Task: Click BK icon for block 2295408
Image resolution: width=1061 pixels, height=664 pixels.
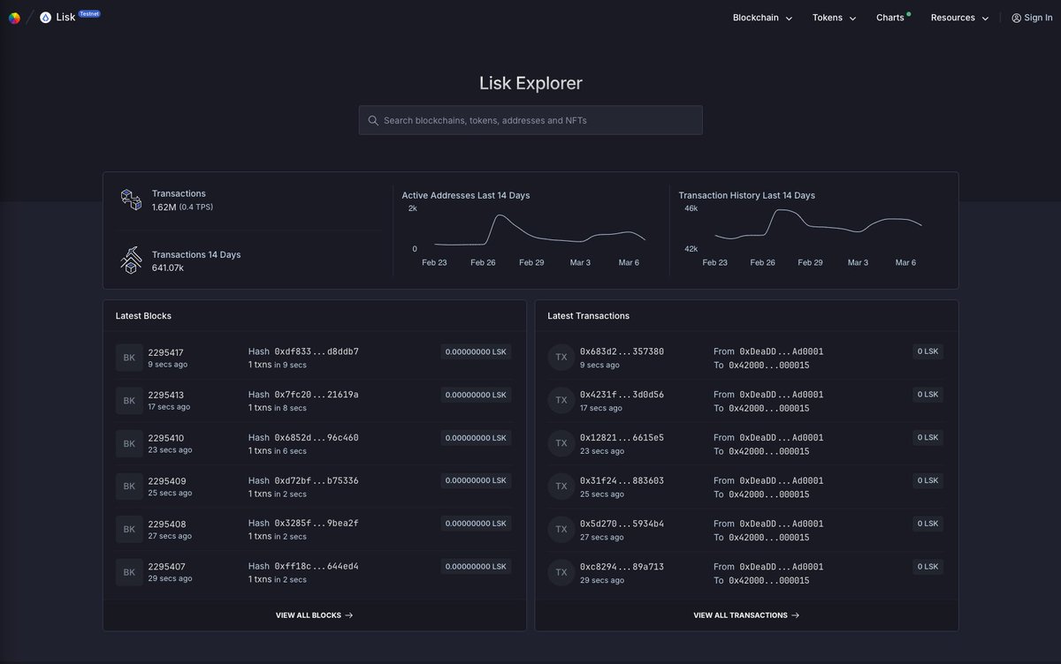Action: pyautogui.click(x=129, y=529)
